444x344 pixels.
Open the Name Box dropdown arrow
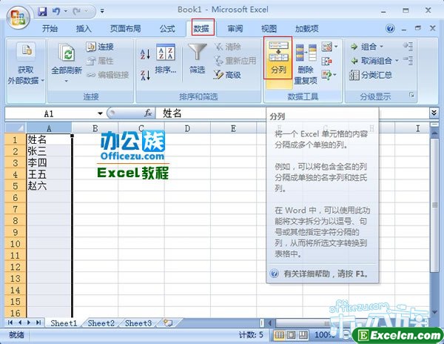pos(100,113)
